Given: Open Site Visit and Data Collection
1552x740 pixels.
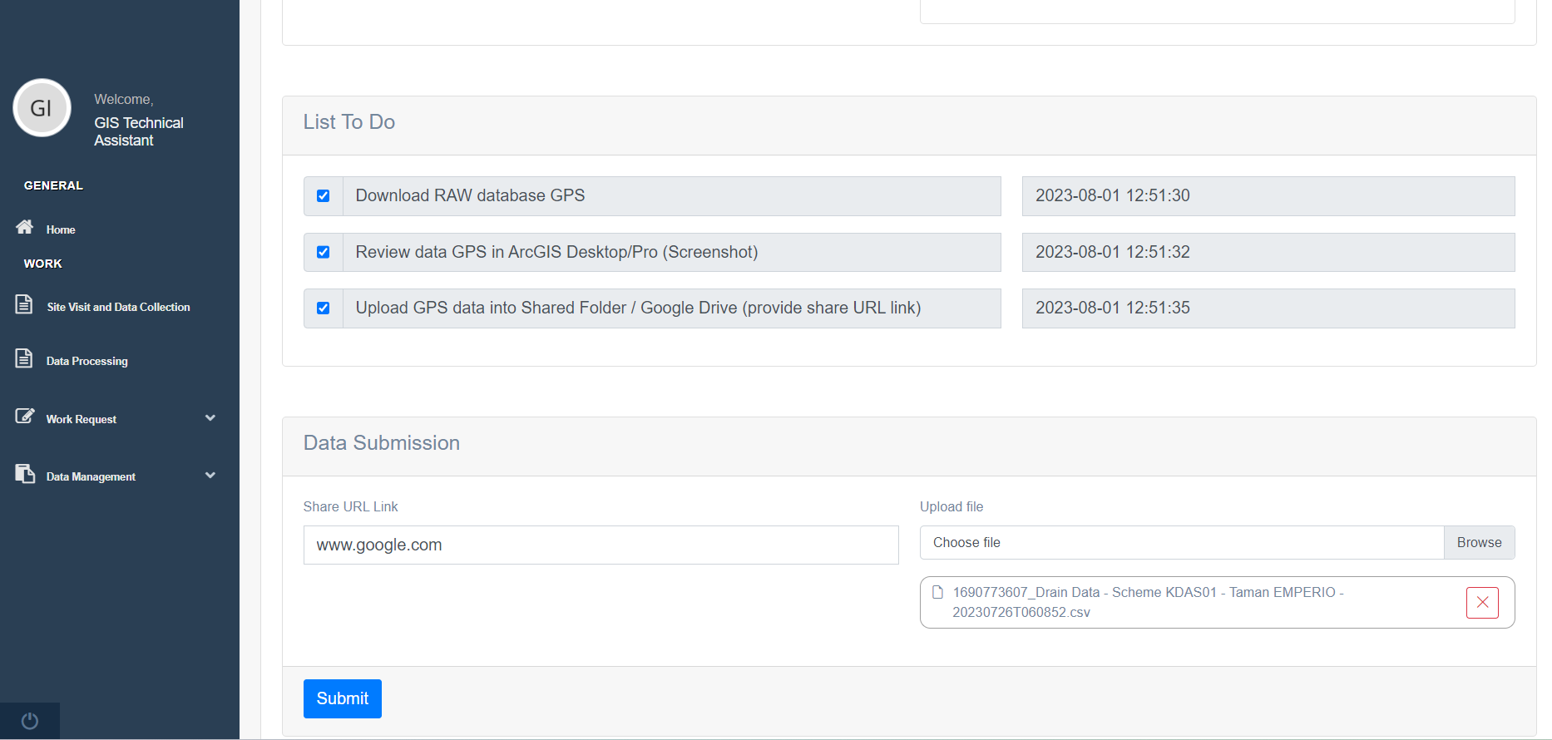Looking at the screenshot, I should click(x=118, y=307).
